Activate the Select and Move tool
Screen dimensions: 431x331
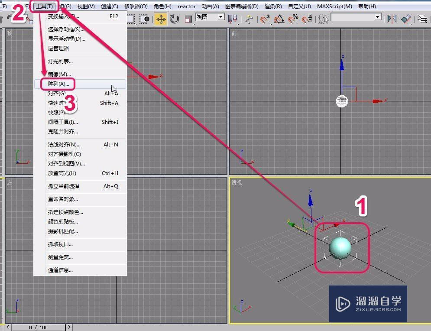point(161,18)
